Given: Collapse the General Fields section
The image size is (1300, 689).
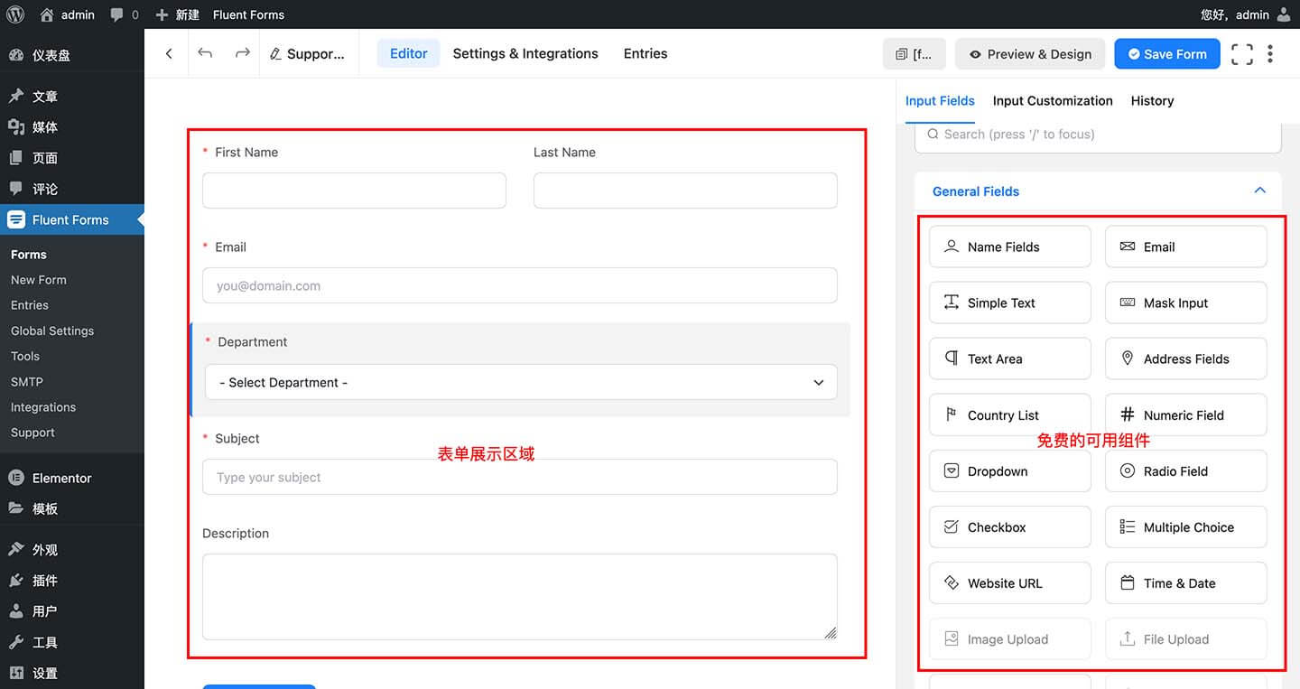Looking at the screenshot, I should (x=1260, y=191).
